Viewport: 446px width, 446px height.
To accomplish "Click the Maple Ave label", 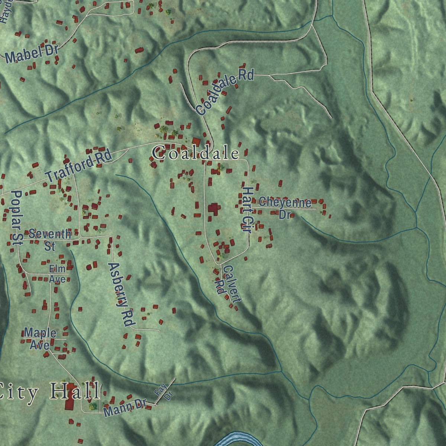I will pyautogui.click(x=40, y=339).
